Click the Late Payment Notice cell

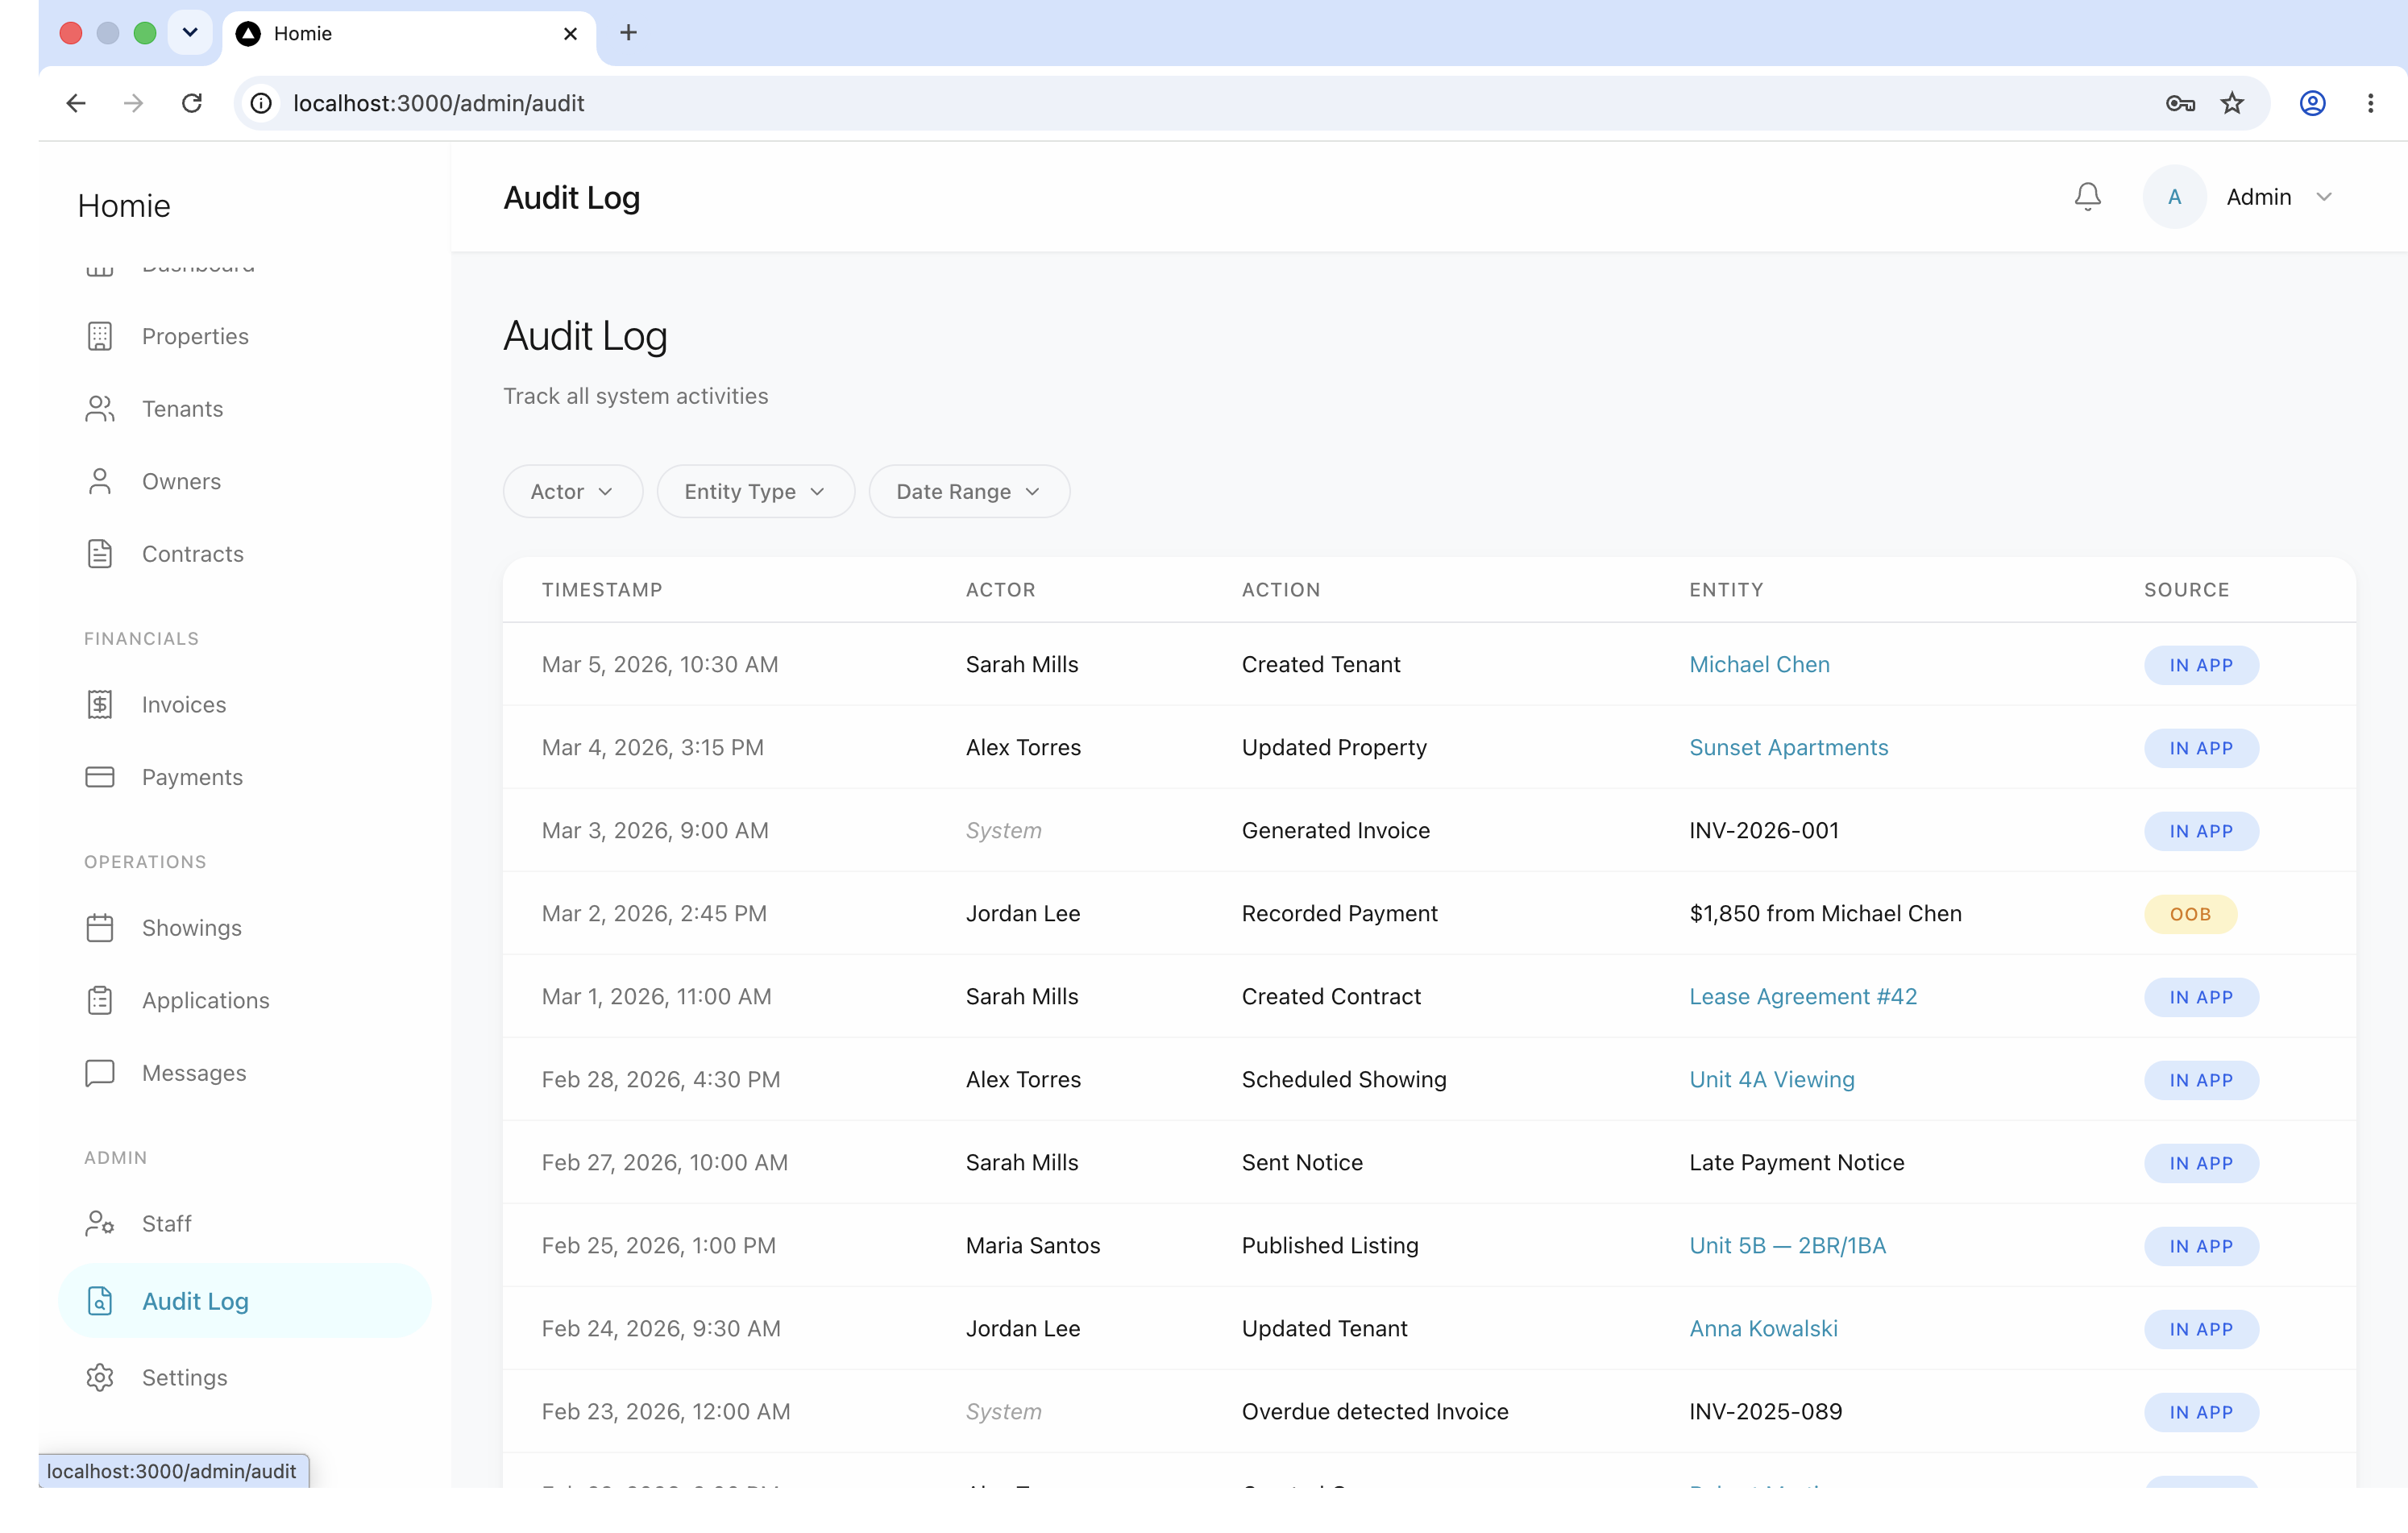[x=1796, y=1163]
